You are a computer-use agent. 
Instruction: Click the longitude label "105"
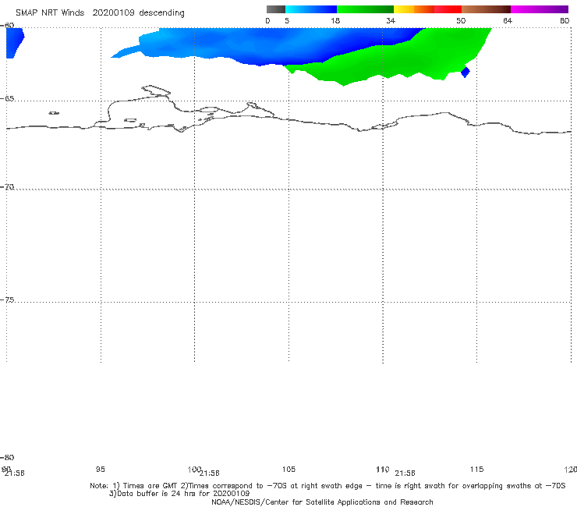pos(288,470)
